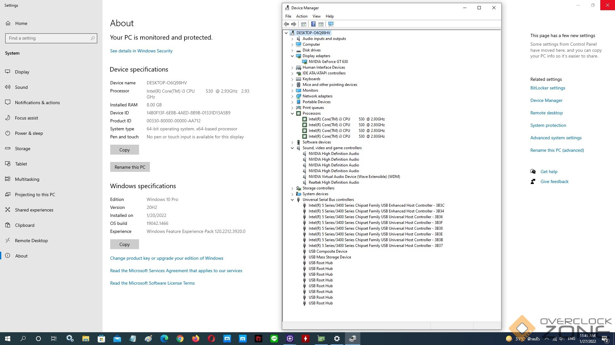This screenshot has height=345, width=615.
Task: Open Change product key or upgrade link
Action: pyautogui.click(x=167, y=258)
